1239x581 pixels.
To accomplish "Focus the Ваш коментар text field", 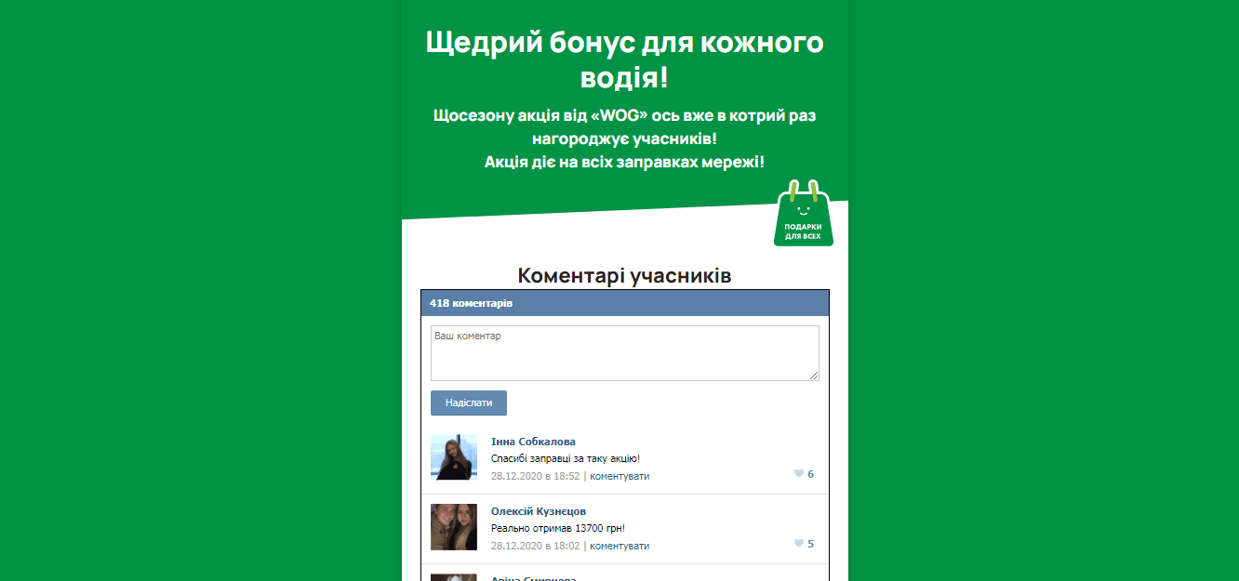I will point(623,352).
